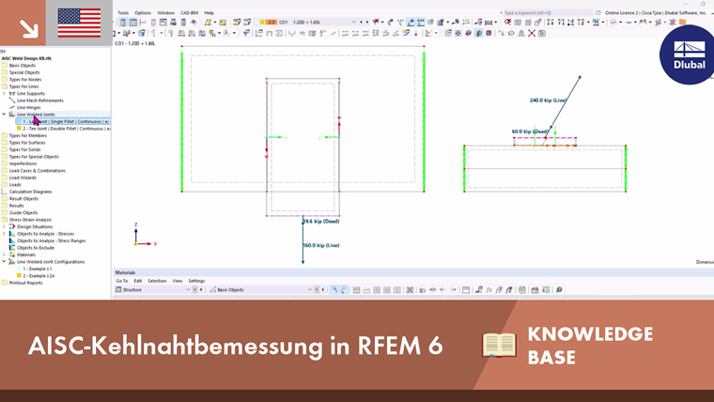Image resolution: width=714 pixels, height=402 pixels.
Task: Open the Window menu
Action: point(165,13)
